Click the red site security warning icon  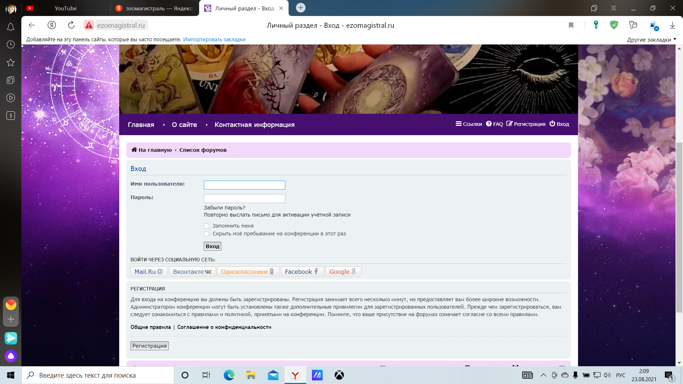[89, 25]
